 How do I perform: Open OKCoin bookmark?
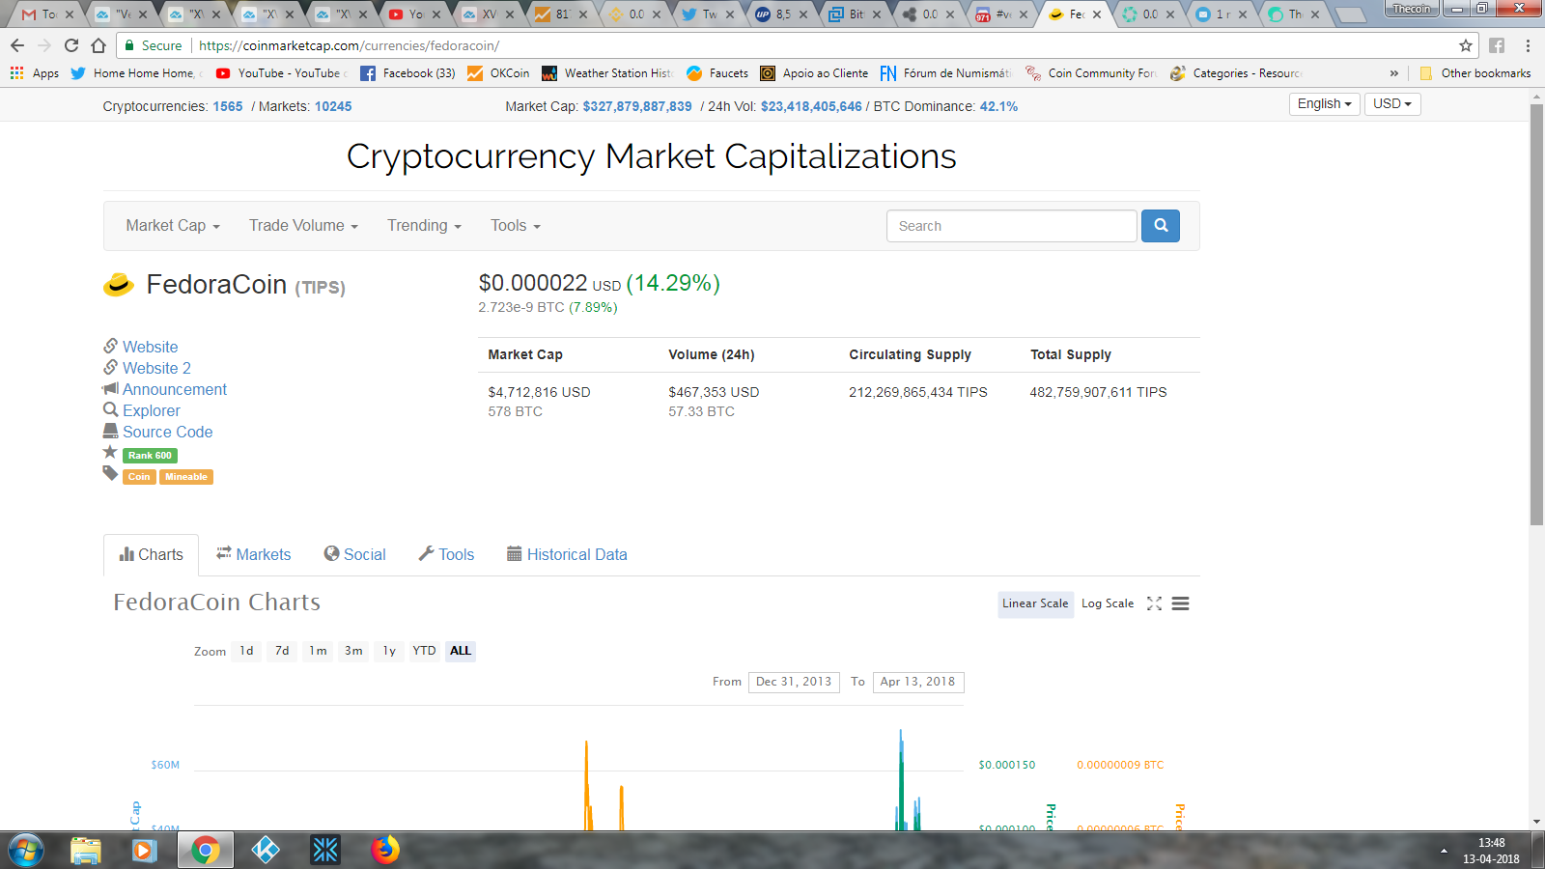pos(498,73)
